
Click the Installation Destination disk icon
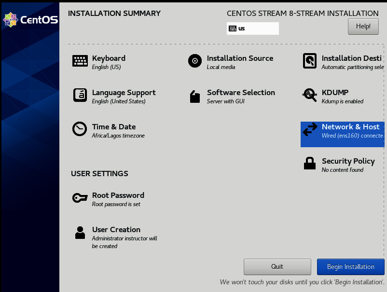click(310, 61)
